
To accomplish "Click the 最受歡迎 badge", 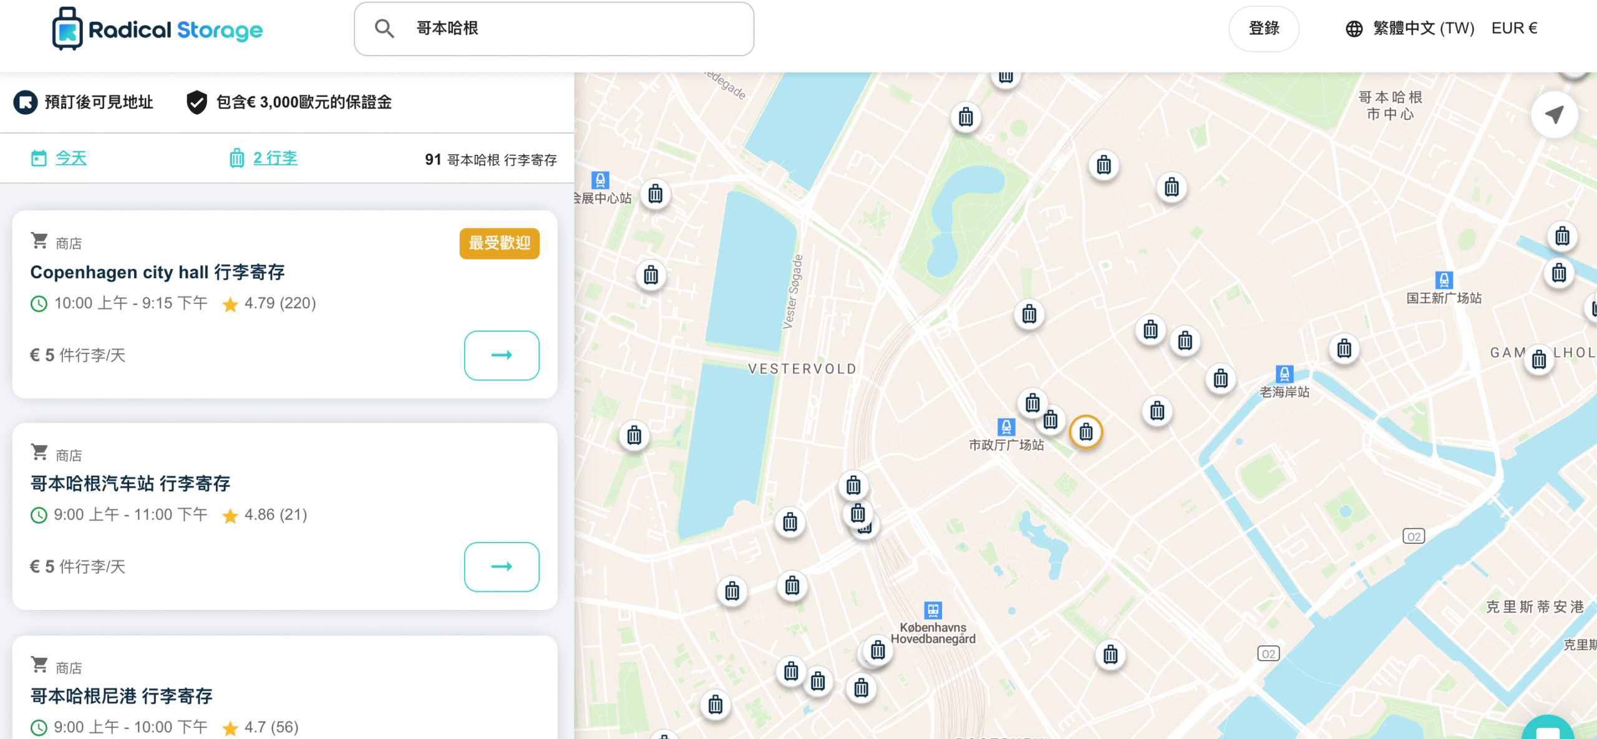I will [x=499, y=243].
